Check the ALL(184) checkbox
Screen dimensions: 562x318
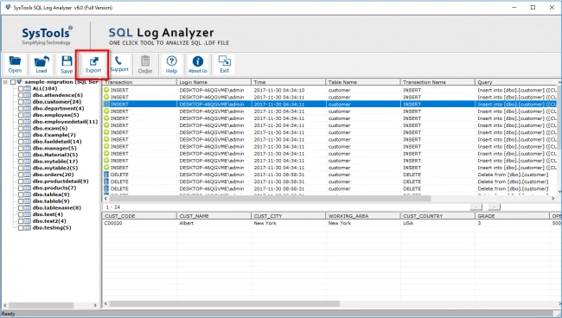point(21,89)
